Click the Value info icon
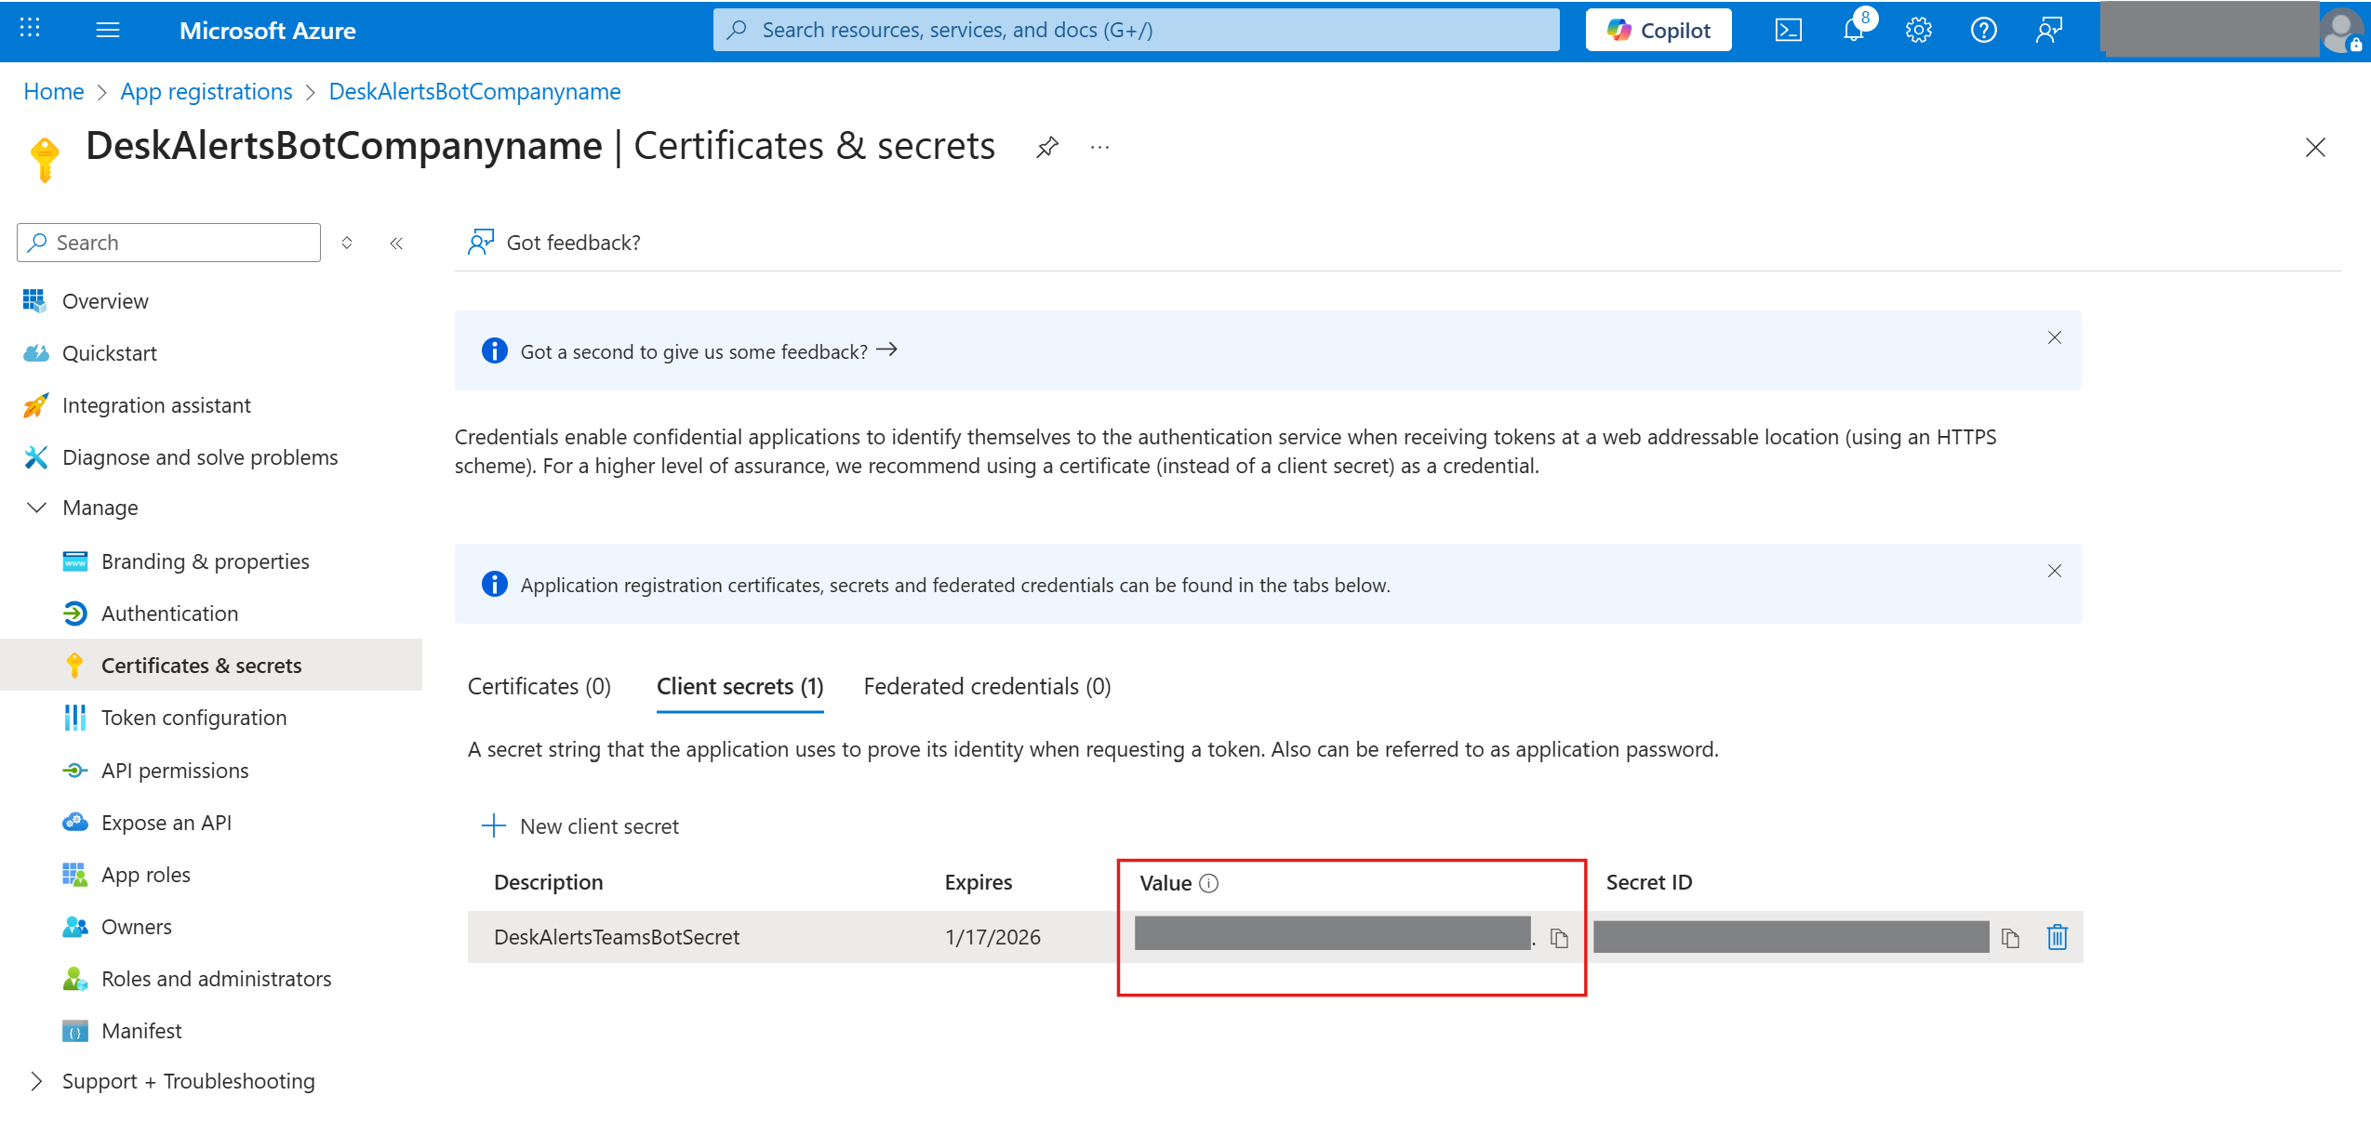2371x1135 pixels. point(1208,883)
